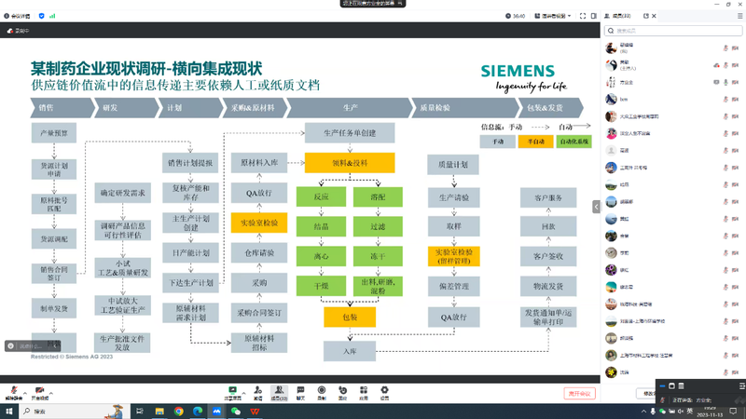The width and height of the screenshot is (746, 419).
Task: Open Google Chrome from the taskbar
Action: (178, 411)
